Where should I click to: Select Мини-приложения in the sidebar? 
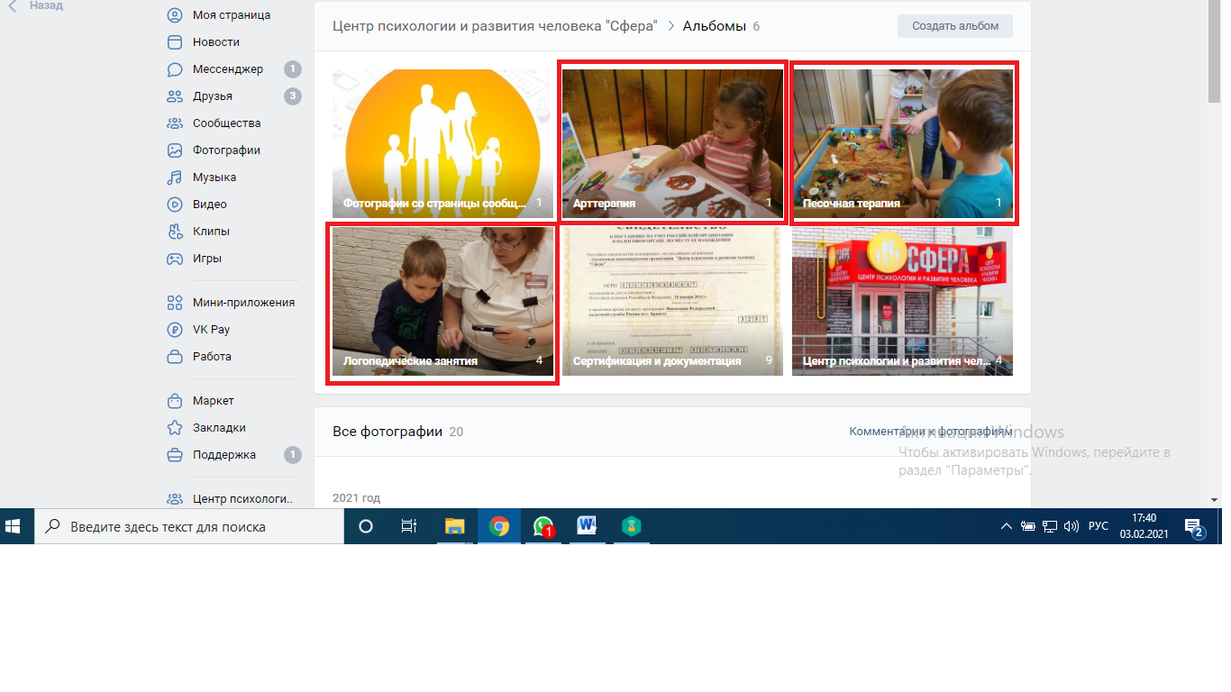(x=243, y=303)
